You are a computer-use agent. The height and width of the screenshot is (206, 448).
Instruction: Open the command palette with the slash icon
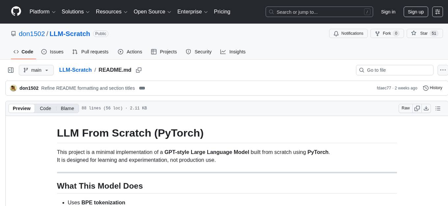(367, 12)
